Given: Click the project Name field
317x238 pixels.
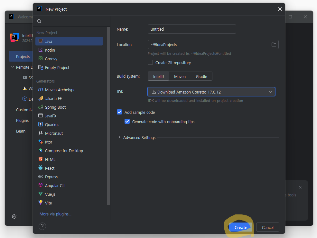Looking at the screenshot, I should coord(192,29).
